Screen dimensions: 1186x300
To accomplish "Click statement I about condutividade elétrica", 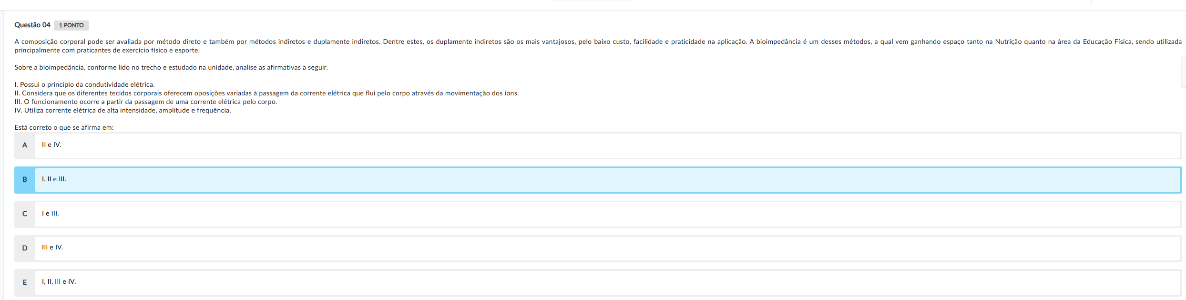I will pos(85,85).
